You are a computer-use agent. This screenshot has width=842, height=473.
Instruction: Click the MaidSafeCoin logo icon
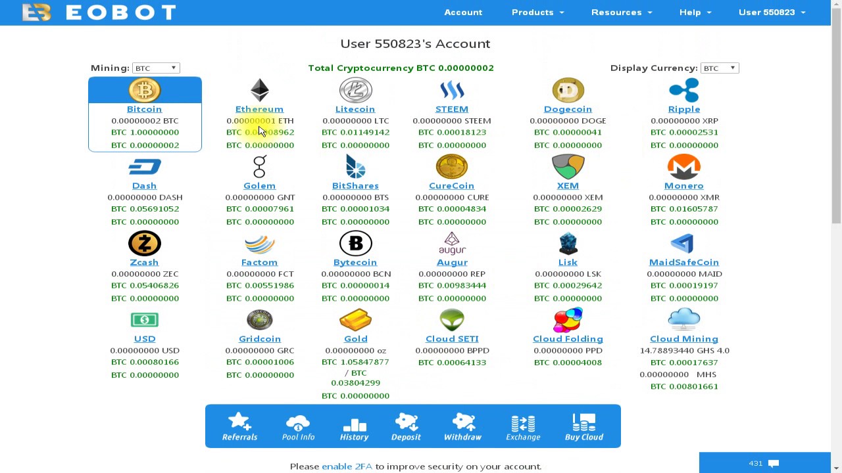pyautogui.click(x=684, y=244)
